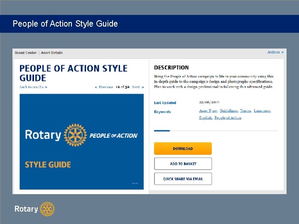Image resolution: width=299 pixels, height=224 pixels.
Task: Click the DESCRIPTION heading
Action: (x=171, y=68)
